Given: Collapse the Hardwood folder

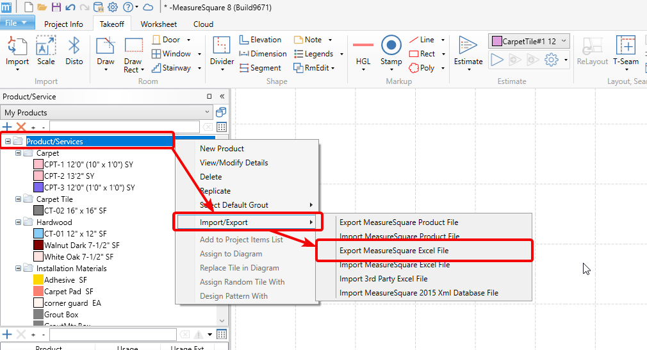Looking at the screenshot, I should coord(18,222).
